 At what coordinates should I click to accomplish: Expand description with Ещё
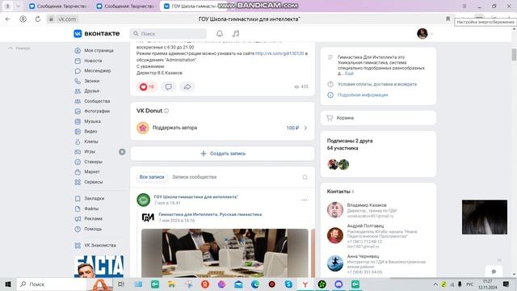point(349,74)
